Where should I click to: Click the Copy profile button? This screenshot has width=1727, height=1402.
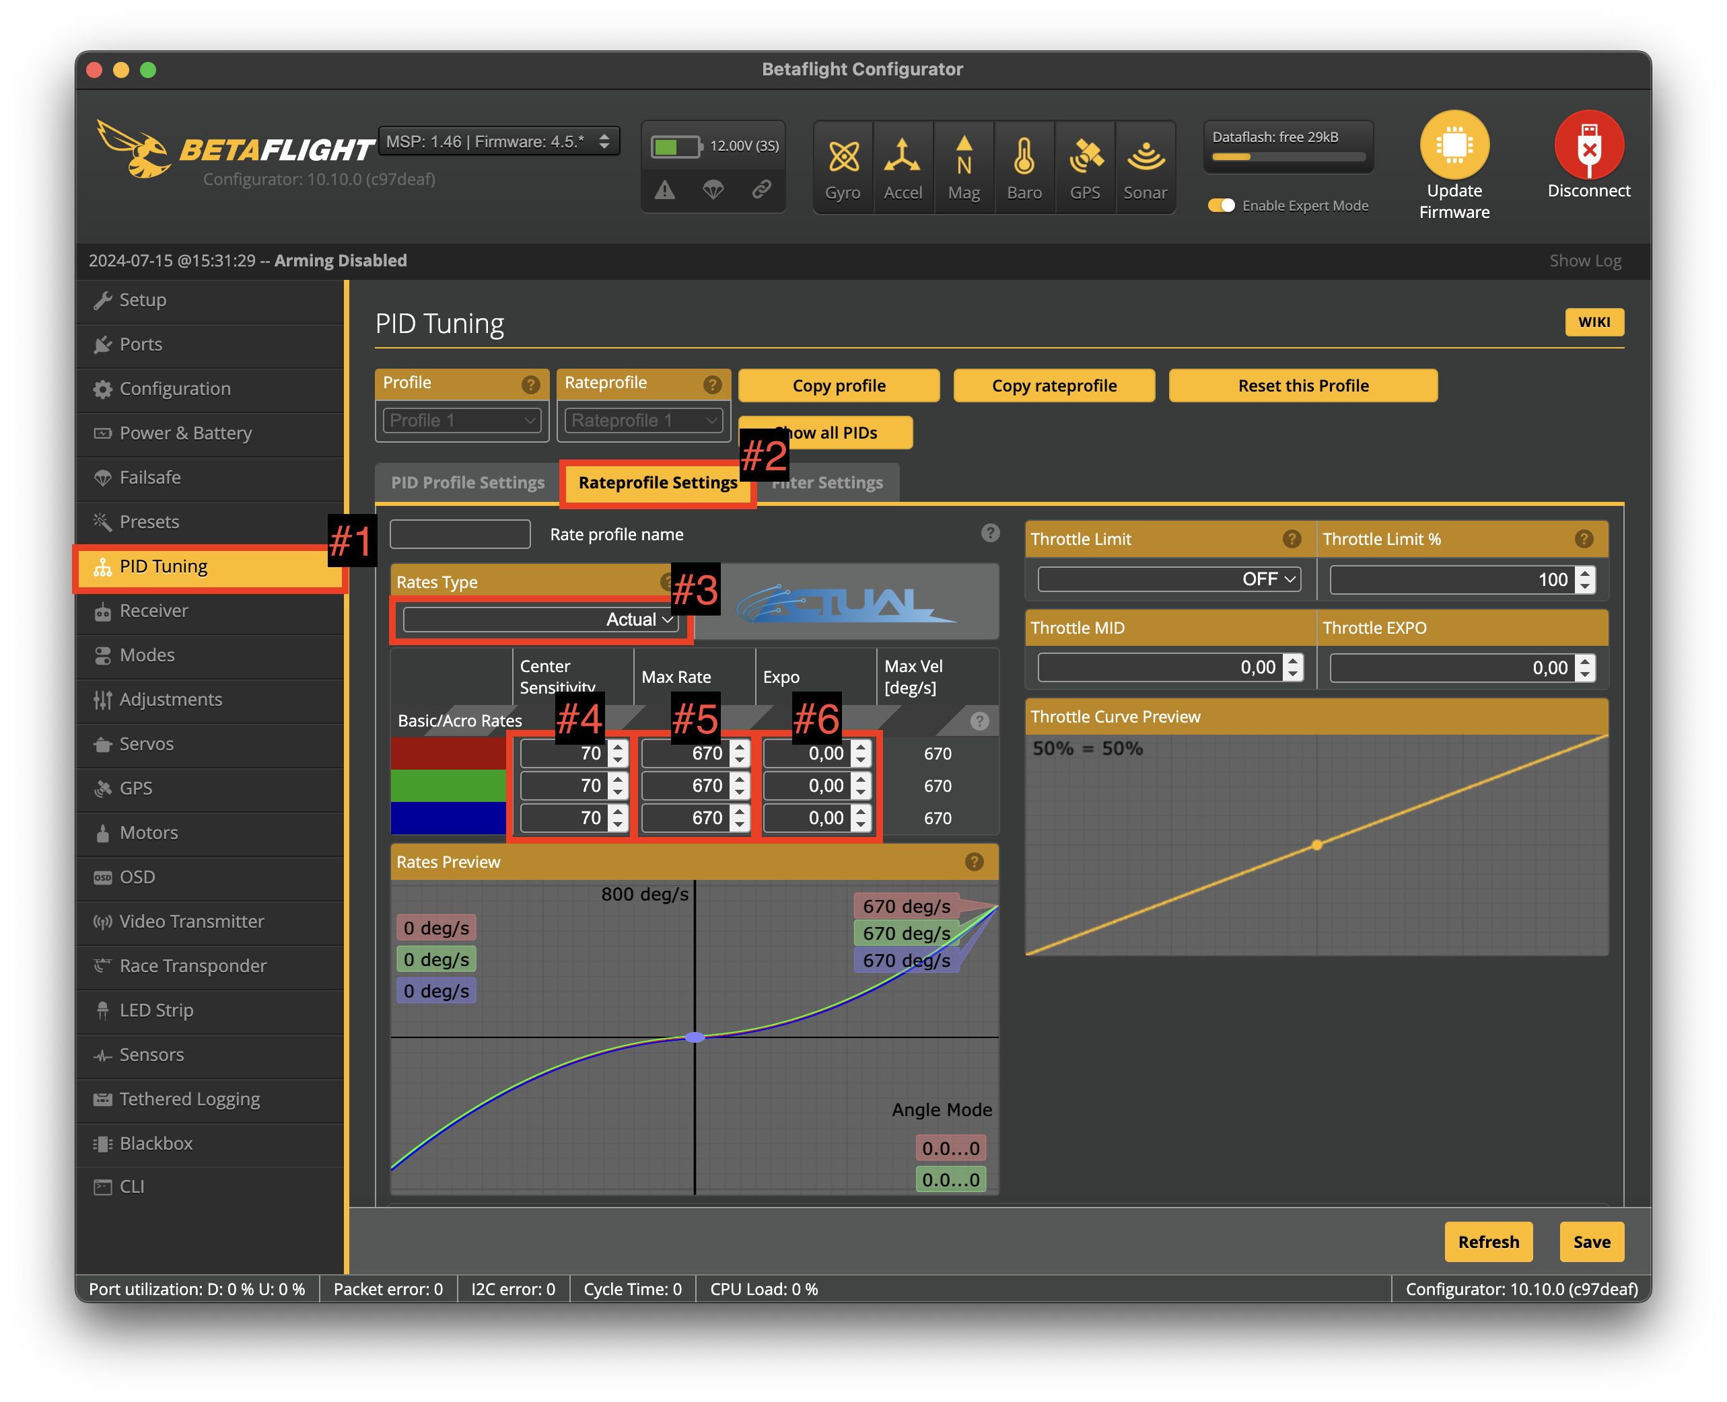(x=839, y=385)
